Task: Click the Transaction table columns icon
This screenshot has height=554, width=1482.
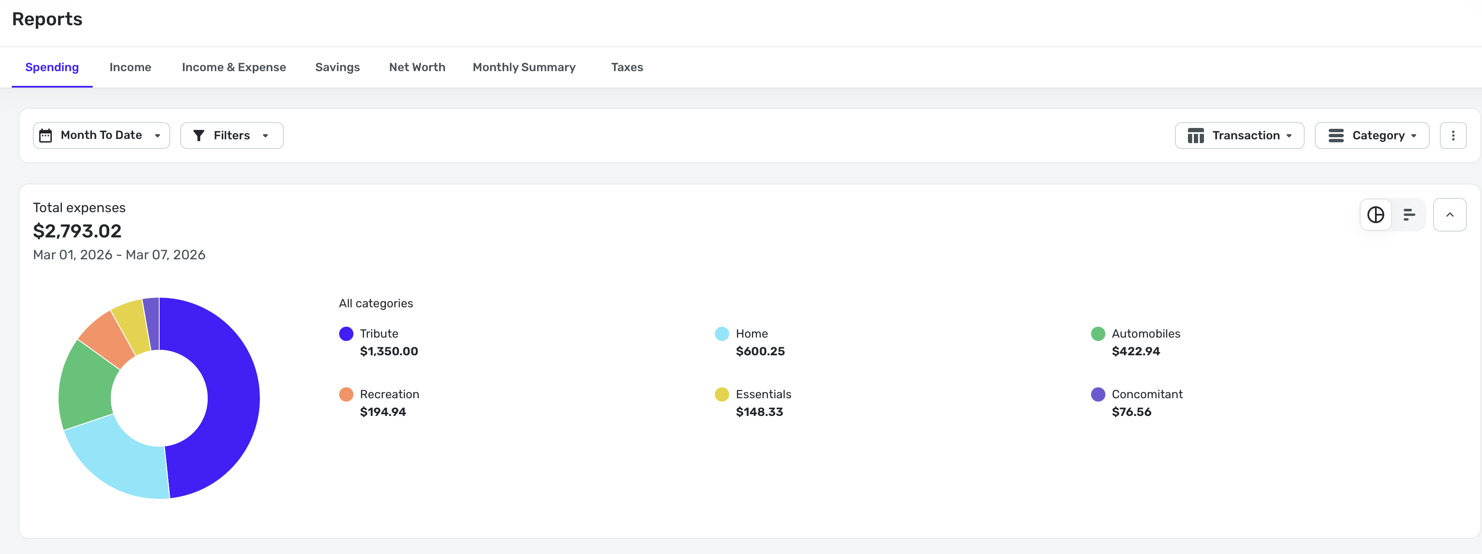Action: 1196,136
